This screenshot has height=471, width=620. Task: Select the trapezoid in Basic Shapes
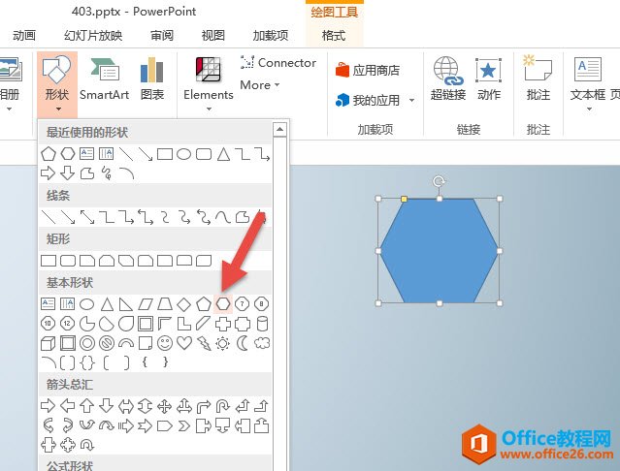pos(165,304)
